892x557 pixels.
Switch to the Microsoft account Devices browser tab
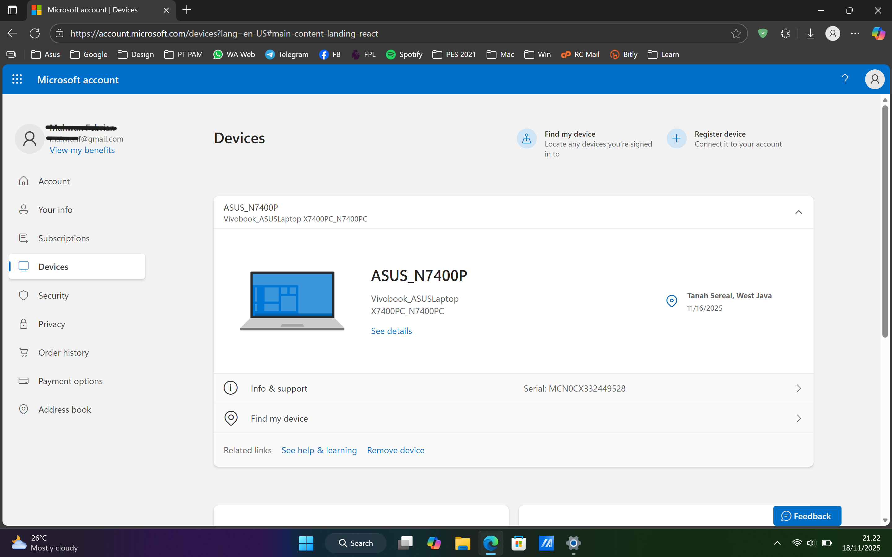[92, 10]
